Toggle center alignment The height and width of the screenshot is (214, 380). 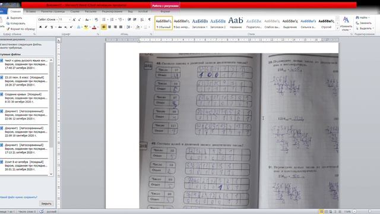109,27
